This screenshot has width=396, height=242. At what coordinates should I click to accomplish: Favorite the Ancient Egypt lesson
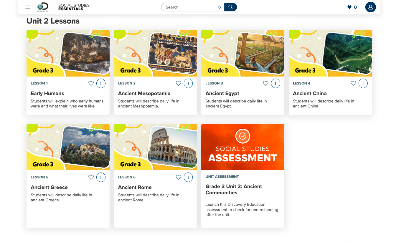(266, 83)
